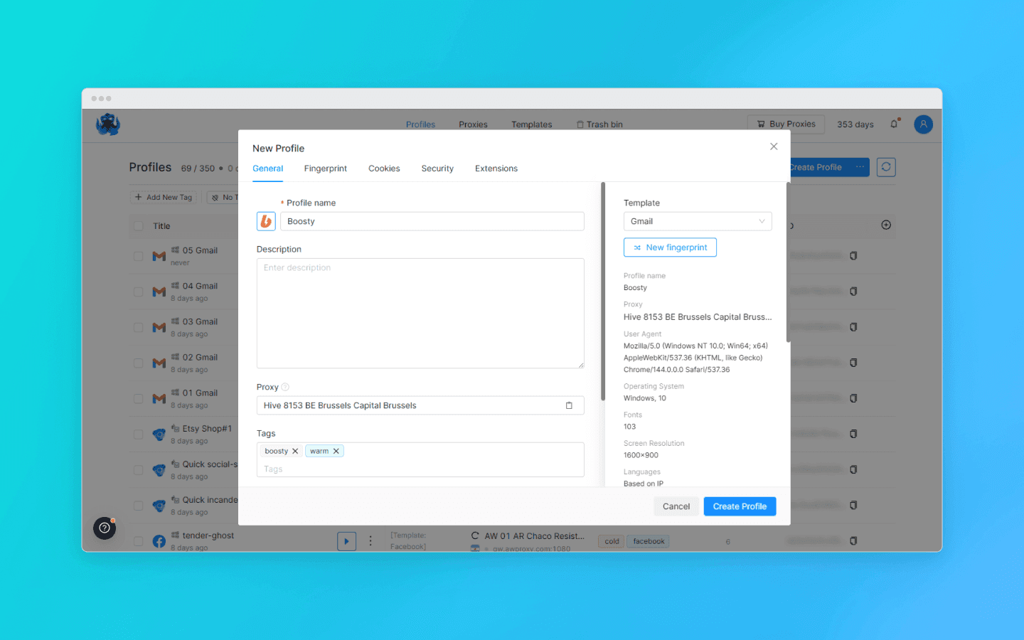Viewport: 1024px width, 640px height.
Task: Open the Trash bin page
Action: (x=599, y=124)
